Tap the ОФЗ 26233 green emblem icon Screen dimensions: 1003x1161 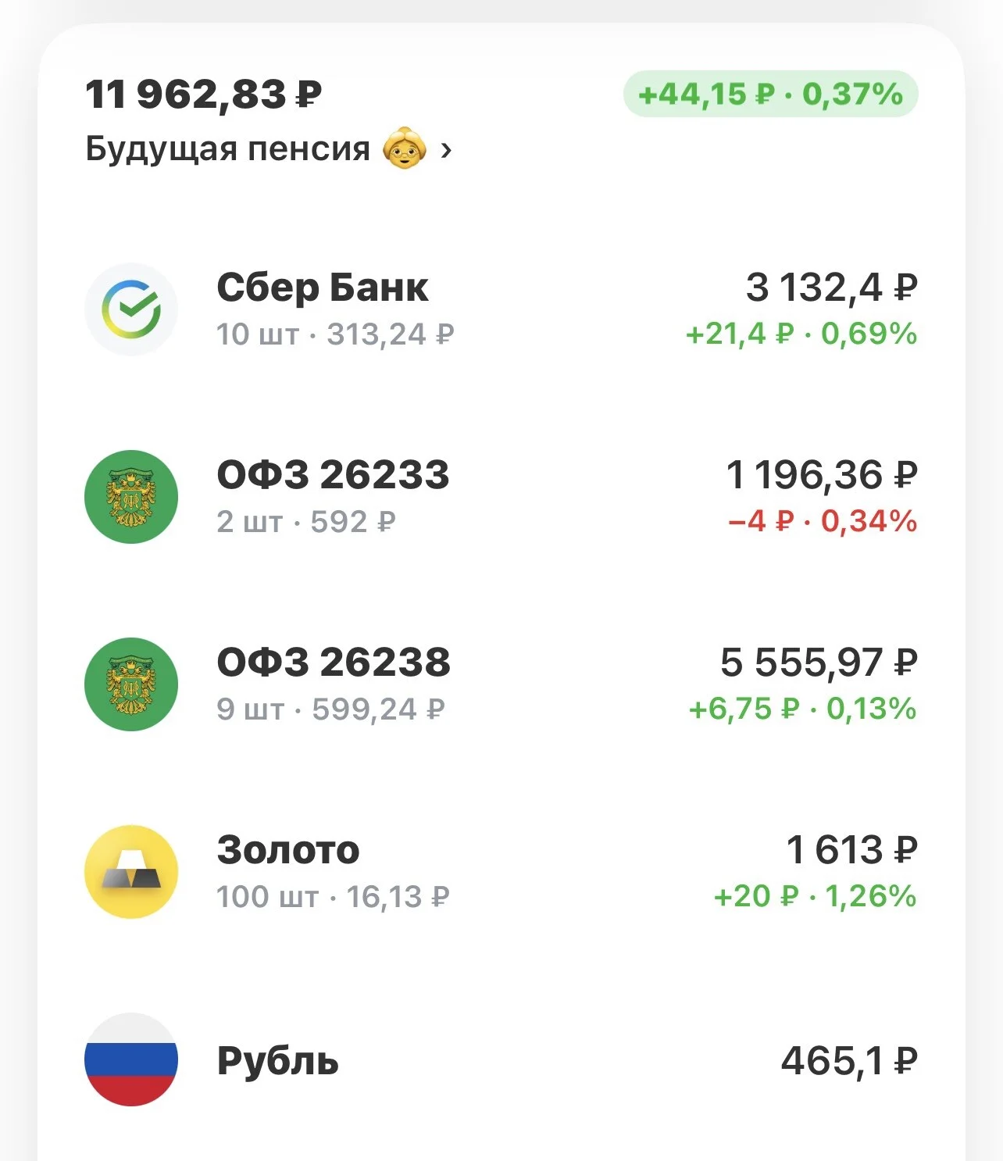coord(131,497)
